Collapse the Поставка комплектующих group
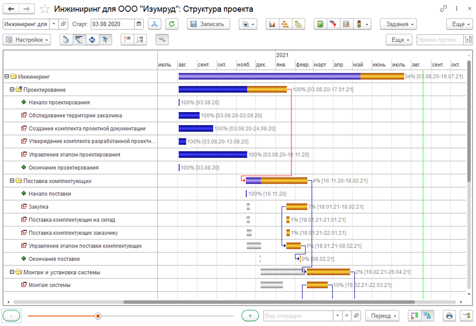The height and width of the screenshot is (326, 476). 12,181
